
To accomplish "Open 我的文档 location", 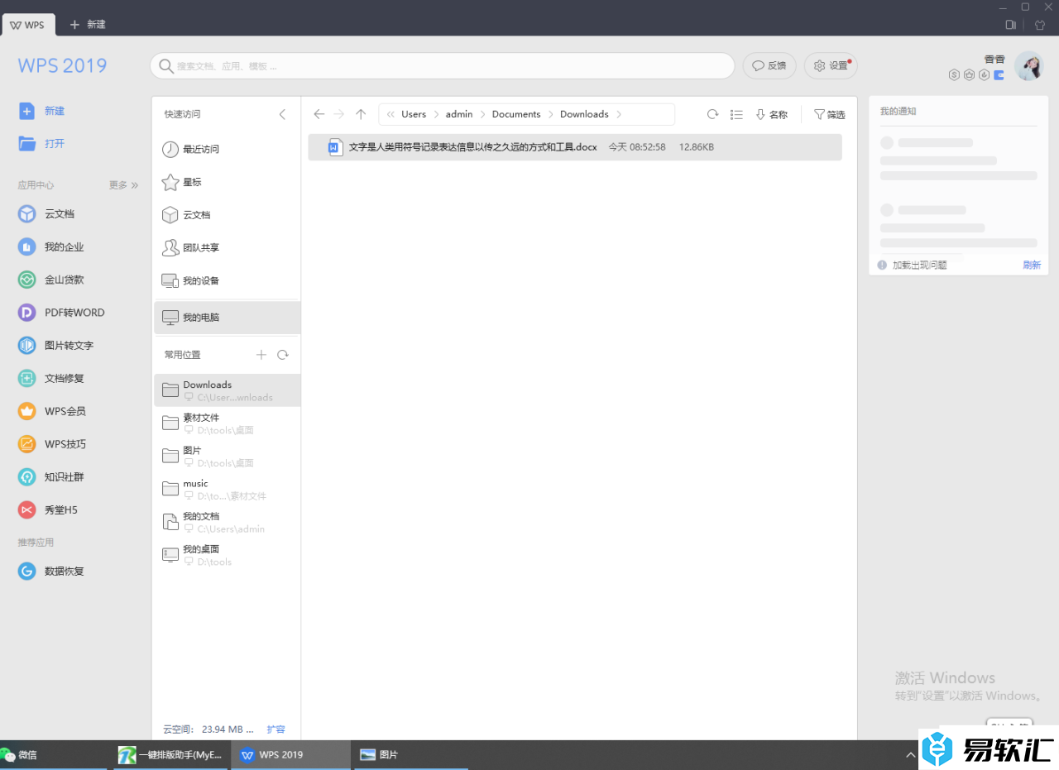I will [x=227, y=522].
